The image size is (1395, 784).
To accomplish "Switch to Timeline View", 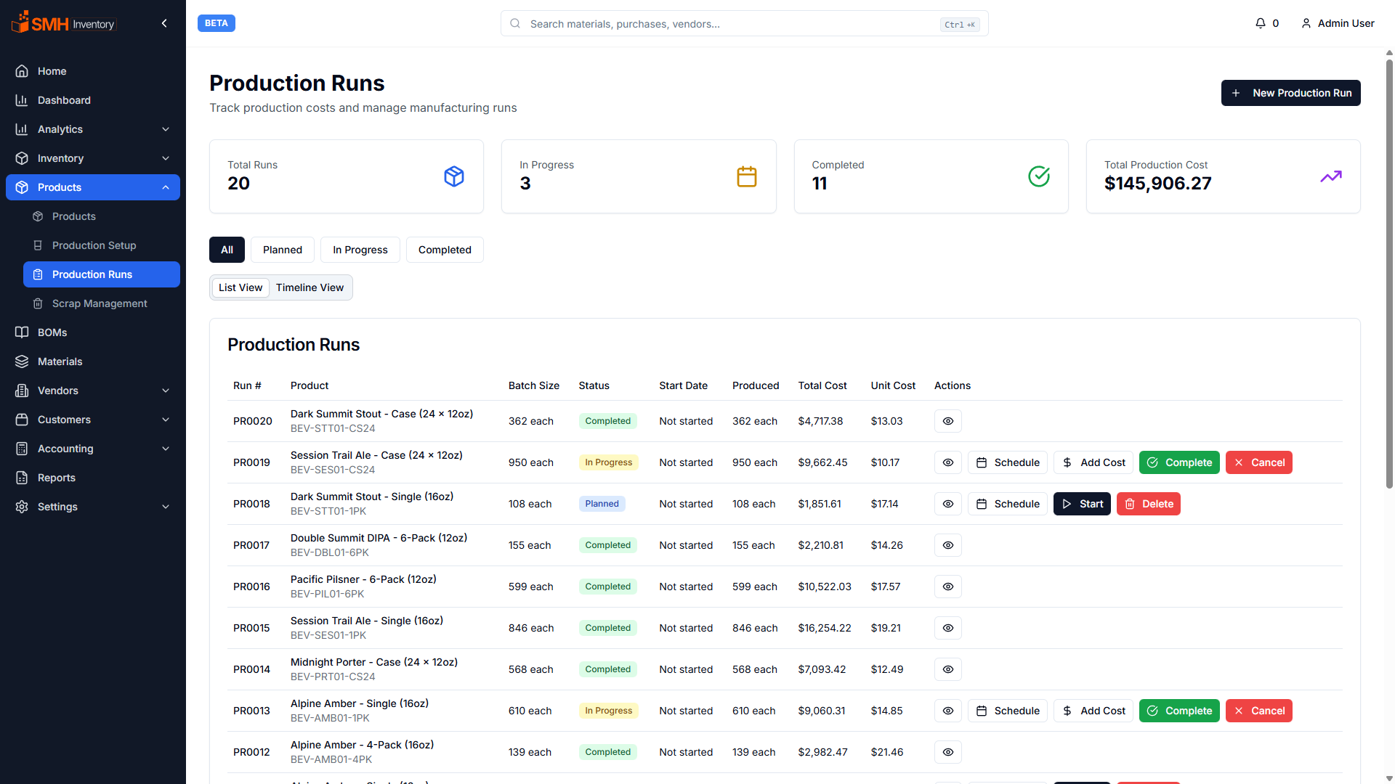I will coord(310,287).
